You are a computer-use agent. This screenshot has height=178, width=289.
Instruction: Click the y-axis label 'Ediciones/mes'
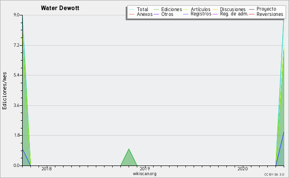pyautogui.click(x=4, y=91)
